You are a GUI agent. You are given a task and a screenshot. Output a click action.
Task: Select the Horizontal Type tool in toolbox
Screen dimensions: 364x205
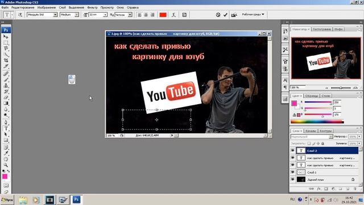(x=6, y=129)
